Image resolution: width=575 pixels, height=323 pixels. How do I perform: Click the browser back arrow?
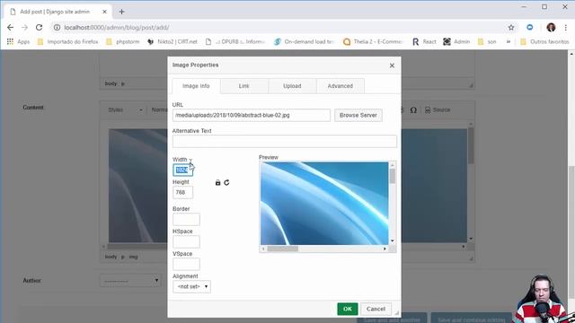[10, 28]
